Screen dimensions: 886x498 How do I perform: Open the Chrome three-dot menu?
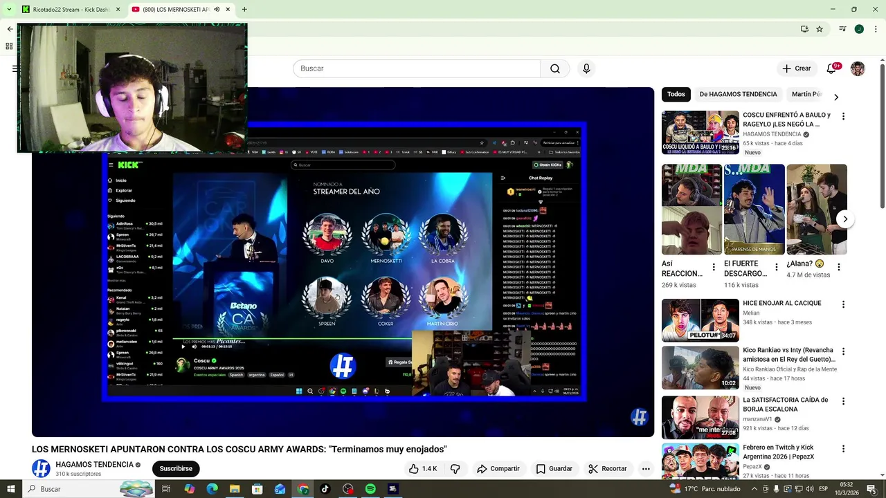click(874, 29)
